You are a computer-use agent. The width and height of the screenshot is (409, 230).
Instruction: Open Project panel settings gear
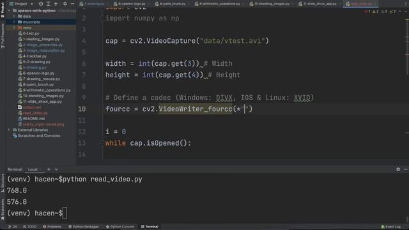65,4
